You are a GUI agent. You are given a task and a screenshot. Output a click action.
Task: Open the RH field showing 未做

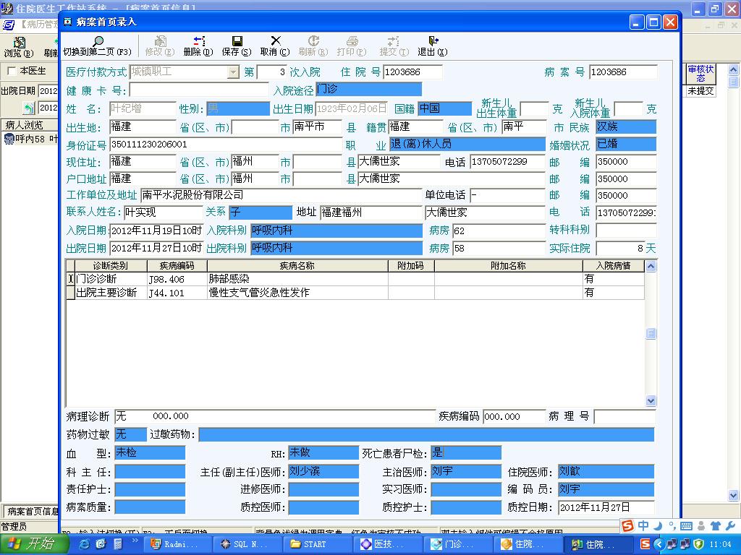pyautogui.click(x=323, y=453)
